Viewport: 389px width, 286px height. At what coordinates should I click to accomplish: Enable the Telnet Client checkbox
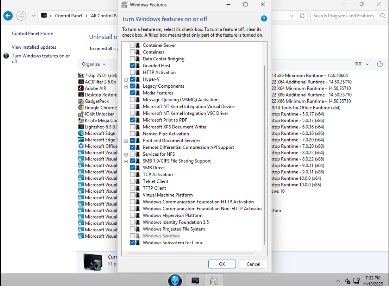(132, 181)
